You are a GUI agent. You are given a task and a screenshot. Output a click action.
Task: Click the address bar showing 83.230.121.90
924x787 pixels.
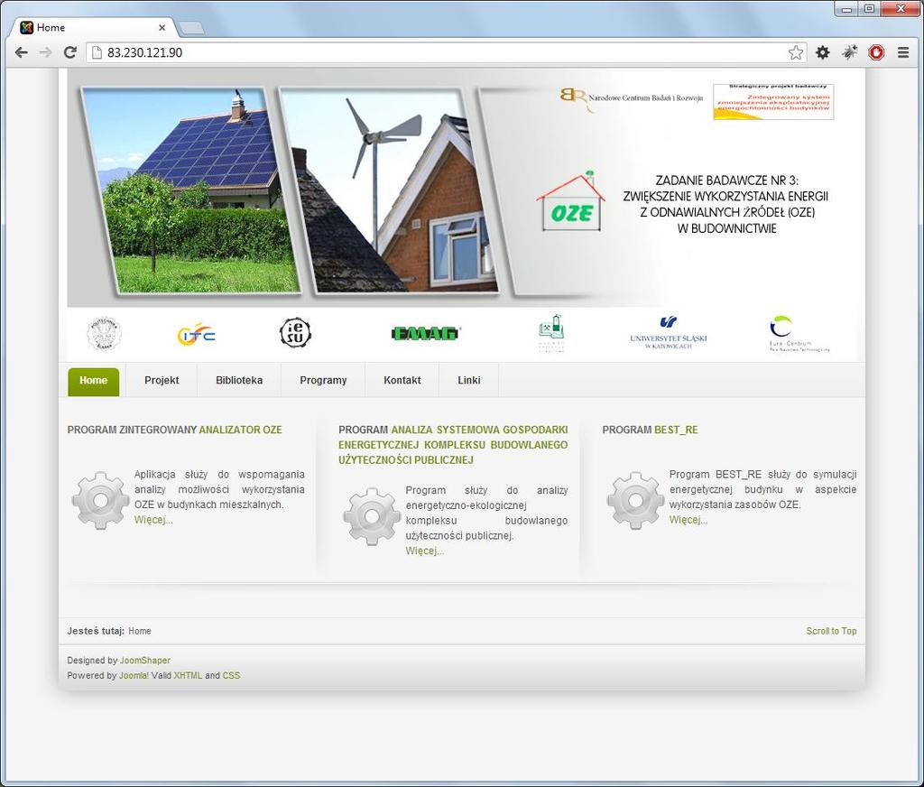[446, 52]
